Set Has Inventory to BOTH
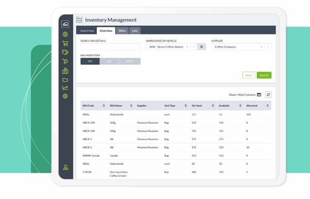The image size is (310, 199). pyautogui.click(x=130, y=61)
